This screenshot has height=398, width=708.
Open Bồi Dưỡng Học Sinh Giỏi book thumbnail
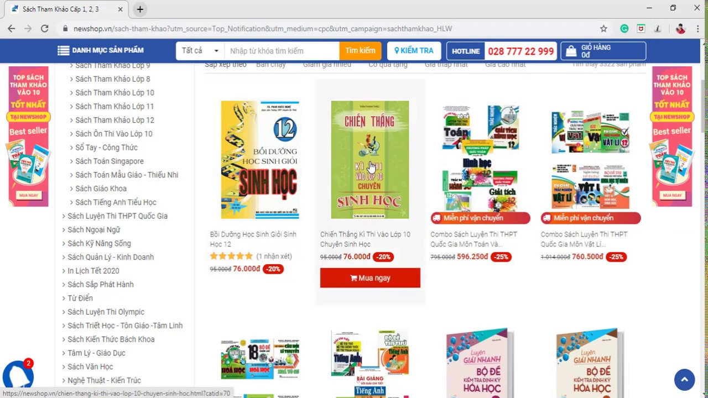coord(260,160)
